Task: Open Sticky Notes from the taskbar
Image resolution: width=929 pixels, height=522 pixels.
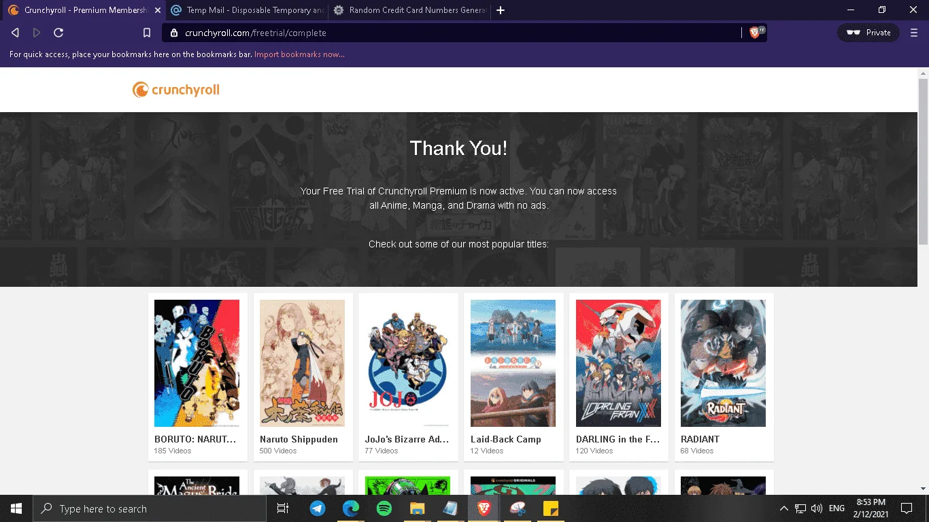Action: click(x=550, y=508)
